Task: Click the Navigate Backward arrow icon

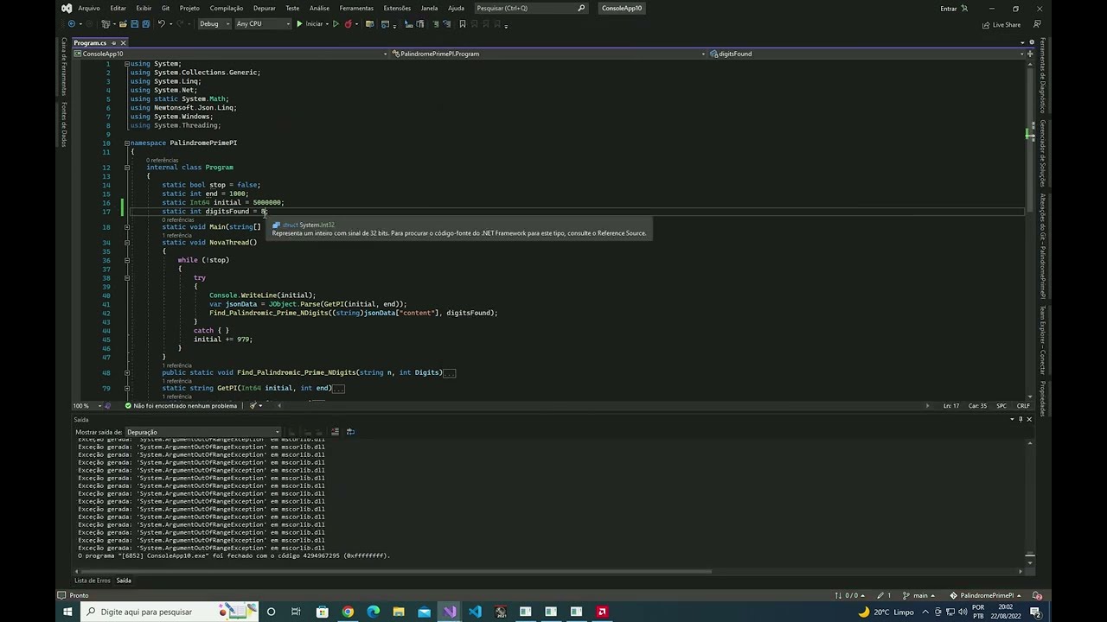Action: (71, 24)
